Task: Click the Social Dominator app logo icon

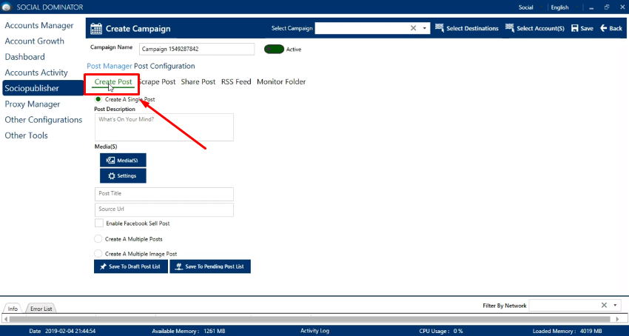Action: 7,7
